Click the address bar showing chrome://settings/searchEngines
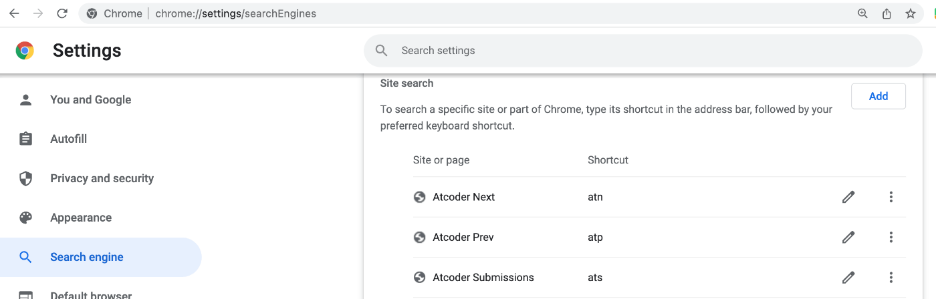This screenshot has height=299, width=936. pos(468,13)
